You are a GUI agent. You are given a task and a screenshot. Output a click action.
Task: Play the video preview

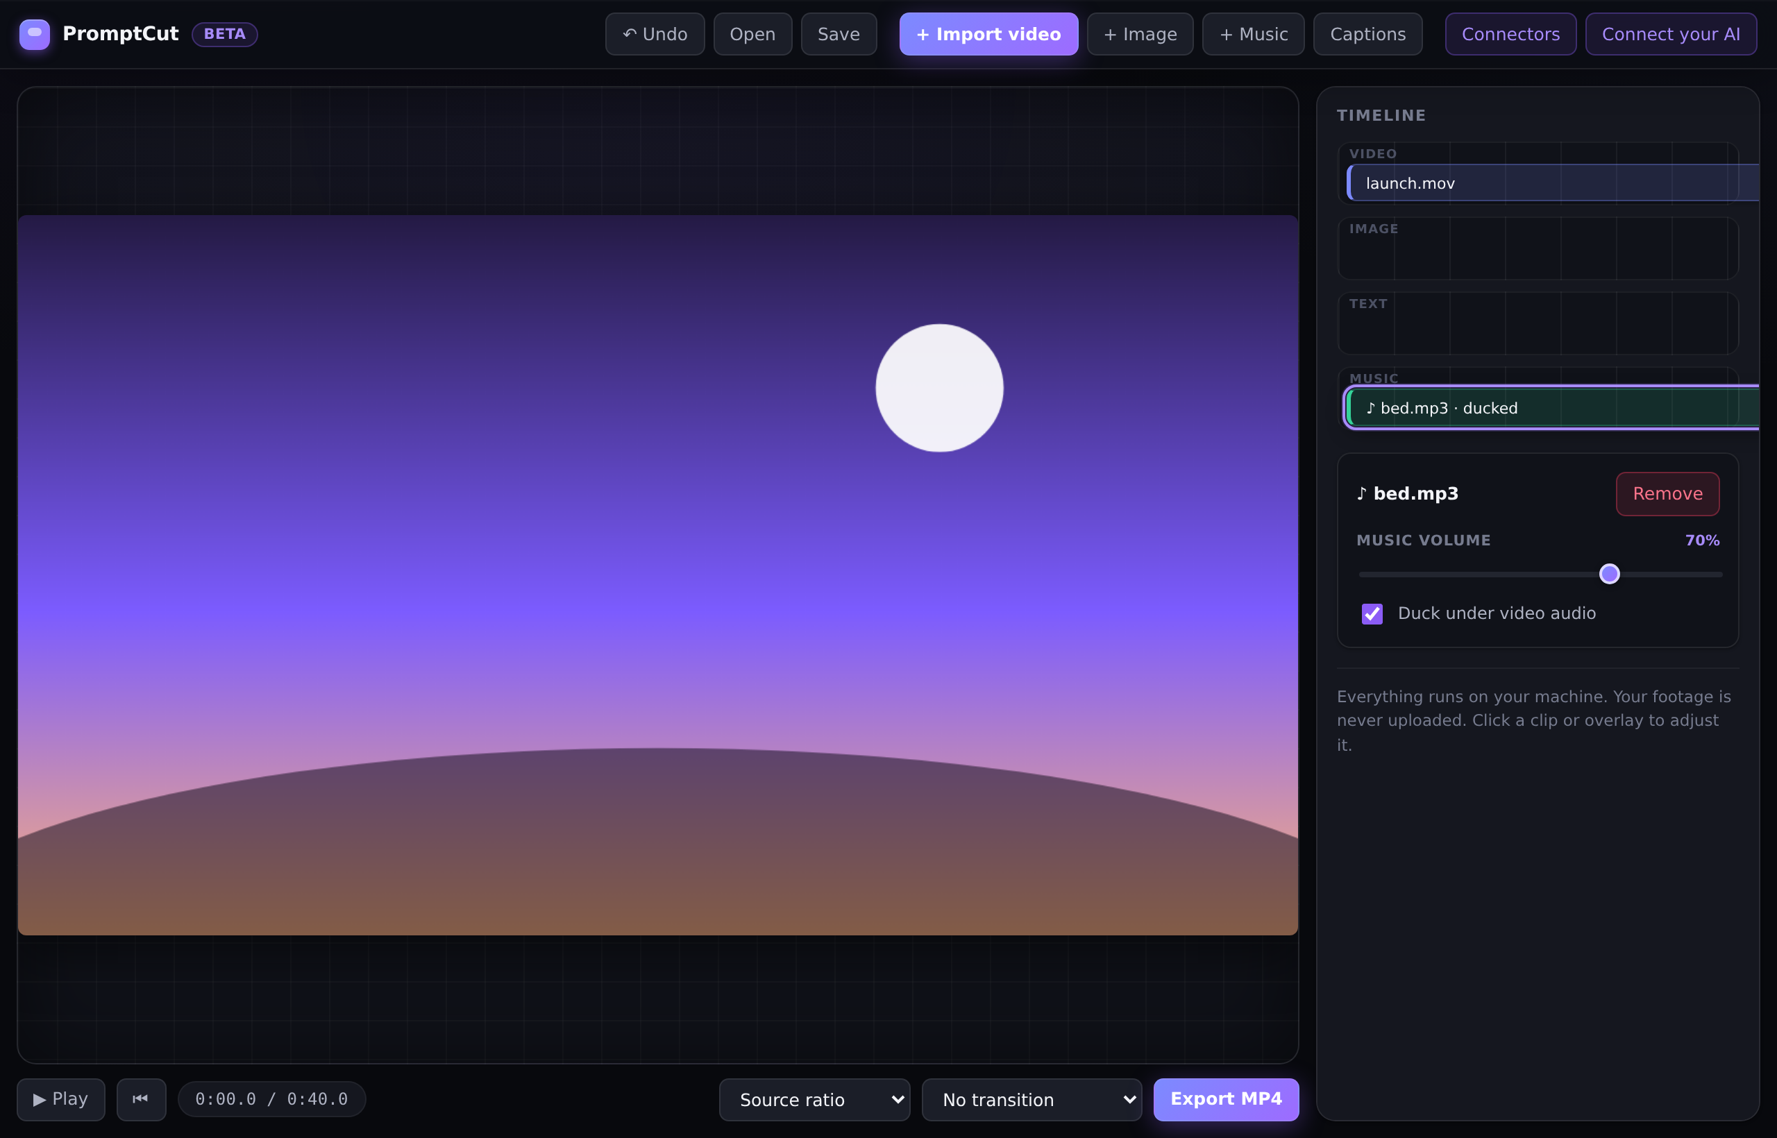pyautogui.click(x=61, y=1100)
